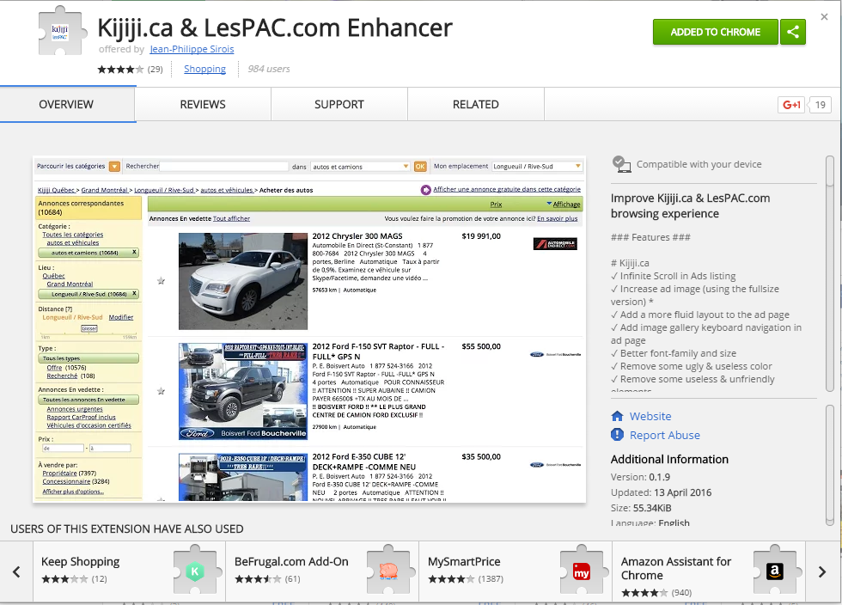Click the minimum Prix input field
This screenshot has height=605, width=842.
tap(63, 448)
